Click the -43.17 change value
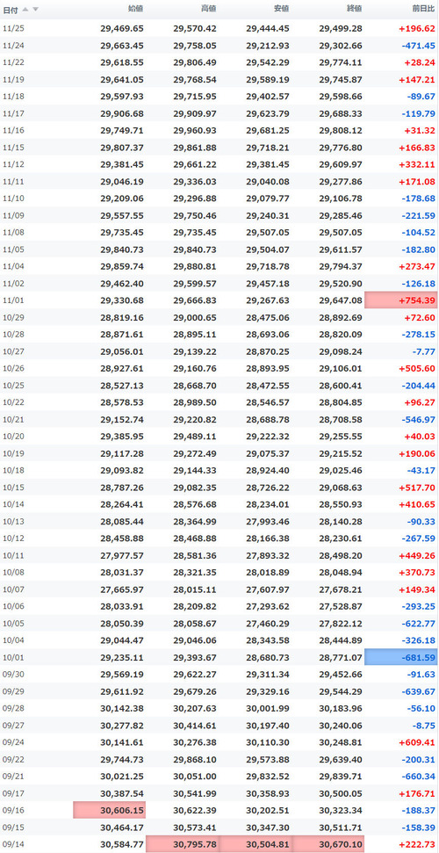The width and height of the screenshot is (439, 853). click(421, 471)
